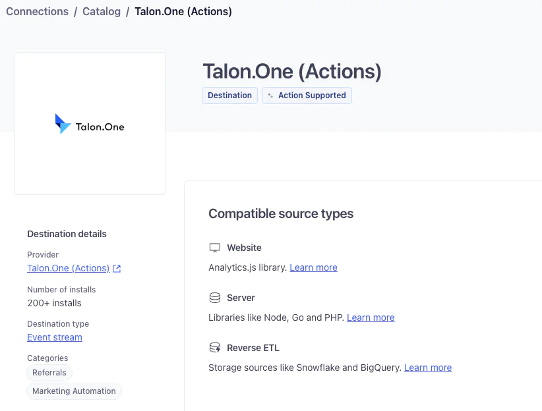Open the Talon.One (Actions) provider link
542x411 pixels.
(68, 268)
